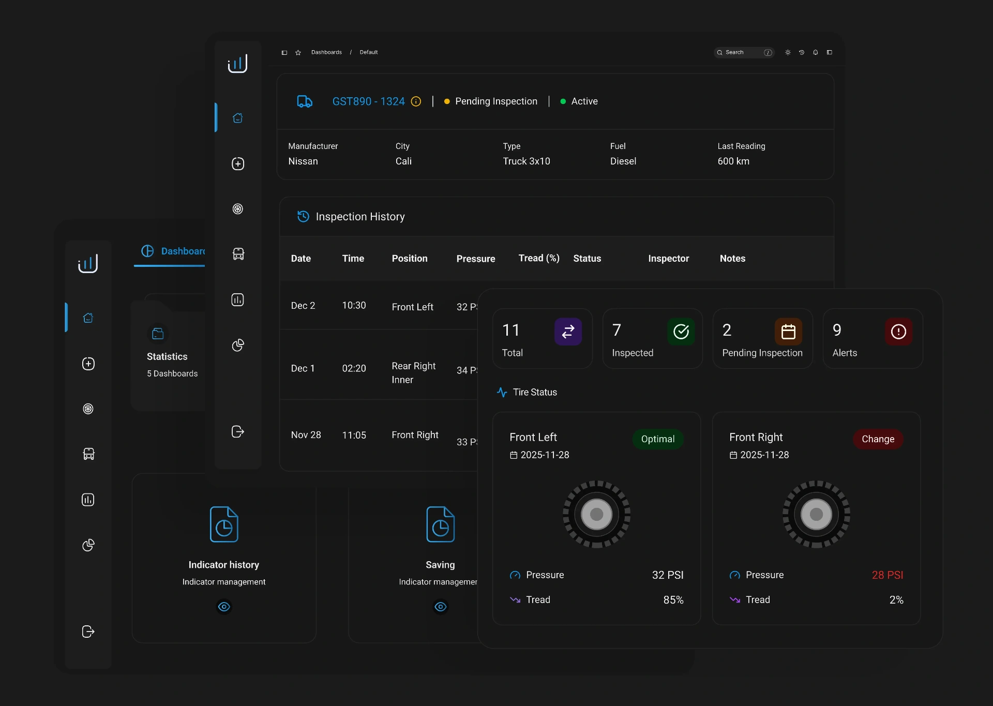Click the Default breadcrumb item

point(369,52)
